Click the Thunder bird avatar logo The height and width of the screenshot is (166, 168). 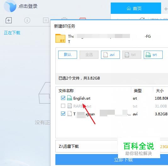click(10, 6)
